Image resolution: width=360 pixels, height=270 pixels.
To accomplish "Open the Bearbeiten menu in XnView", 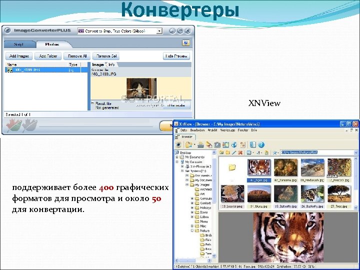I will click(x=197, y=130).
